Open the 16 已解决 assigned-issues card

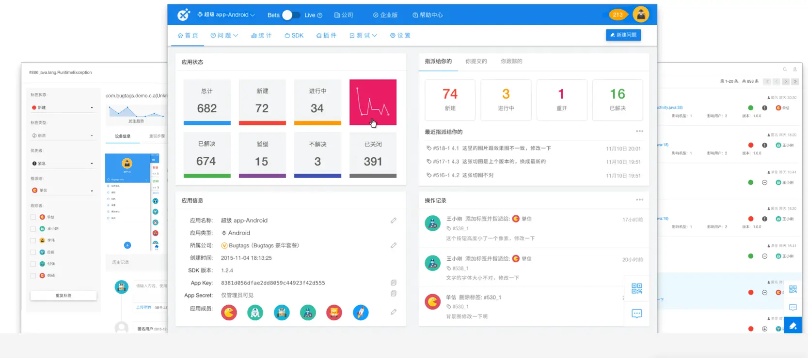click(618, 100)
